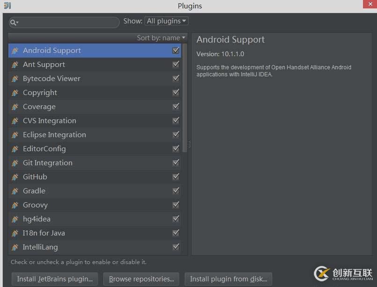This screenshot has width=377, height=287.
Task: Click the plugin icon beside Coverage
Action: tap(15, 107)
